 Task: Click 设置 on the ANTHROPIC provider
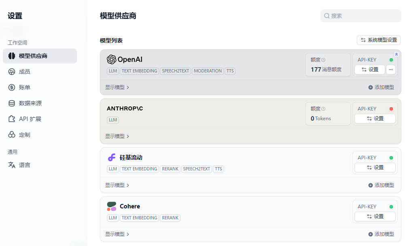[375, 118]
